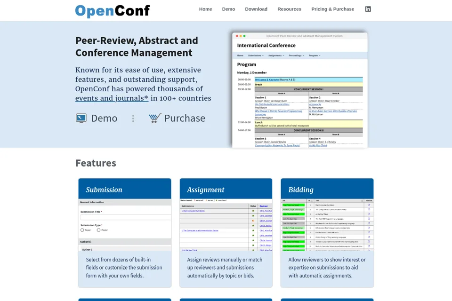Open the Assignment feature card preview
The width and height of the screenshot is (452, 301).
click(226, 225)
